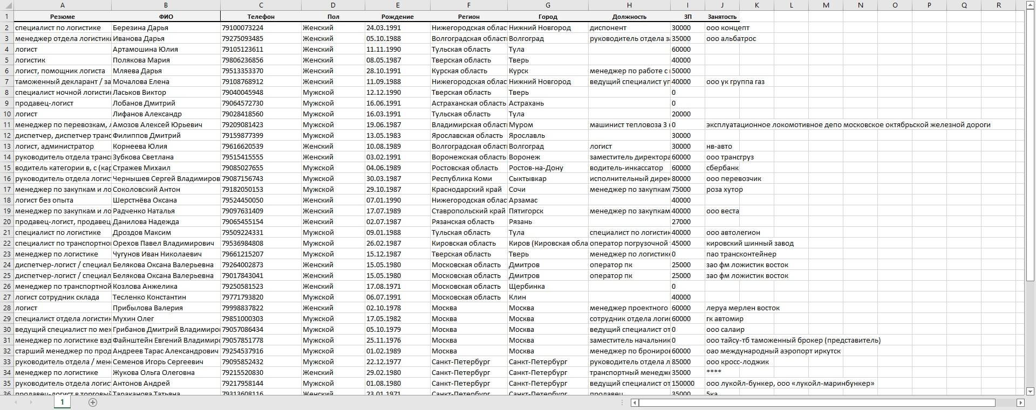The width and height of the screenshot is (1036, 410).
Task: Select cell containing сбербанк
Action: point(722,168)
